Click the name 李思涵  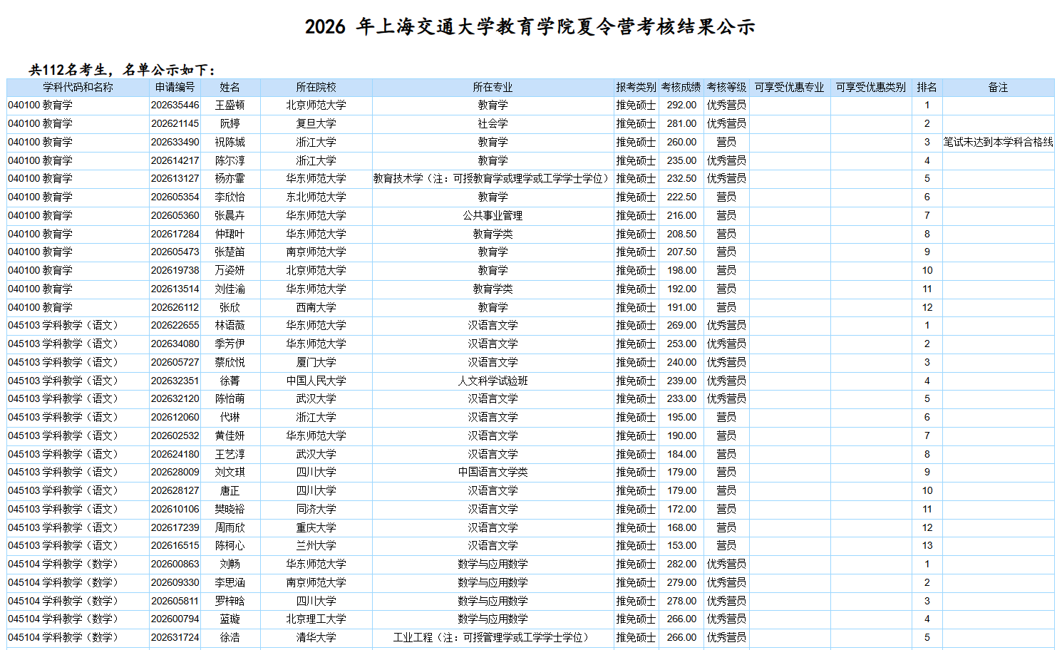pyautogui.click(x=230, y=582)
